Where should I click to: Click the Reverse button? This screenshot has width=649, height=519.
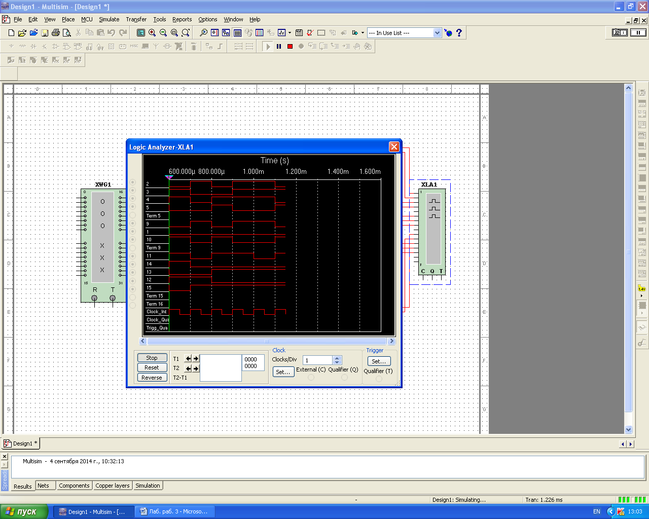[x=152, y=378]
